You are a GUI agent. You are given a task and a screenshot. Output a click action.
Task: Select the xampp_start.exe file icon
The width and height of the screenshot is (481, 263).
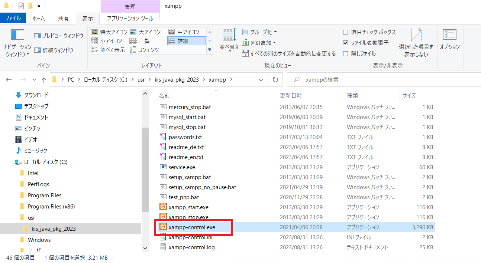pos(163,207)
